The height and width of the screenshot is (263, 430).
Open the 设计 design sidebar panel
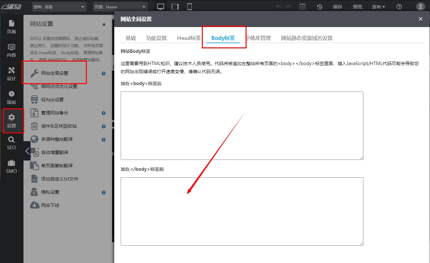pos(11,74)
